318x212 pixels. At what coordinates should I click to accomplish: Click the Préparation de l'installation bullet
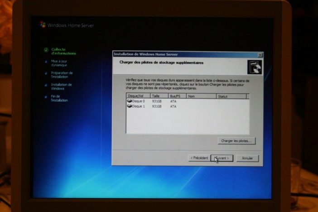click(x=46, y=73)
